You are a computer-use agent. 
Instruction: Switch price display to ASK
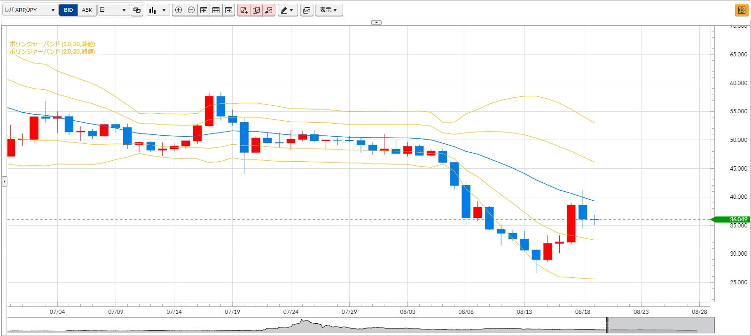tap(87, 10)
